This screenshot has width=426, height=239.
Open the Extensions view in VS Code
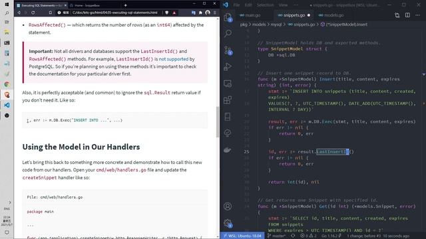tap(228, 100)
